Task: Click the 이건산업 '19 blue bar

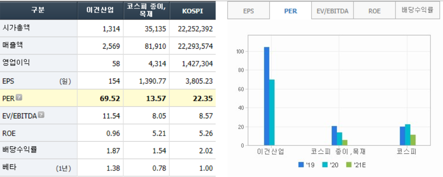Action: (266, 96)
